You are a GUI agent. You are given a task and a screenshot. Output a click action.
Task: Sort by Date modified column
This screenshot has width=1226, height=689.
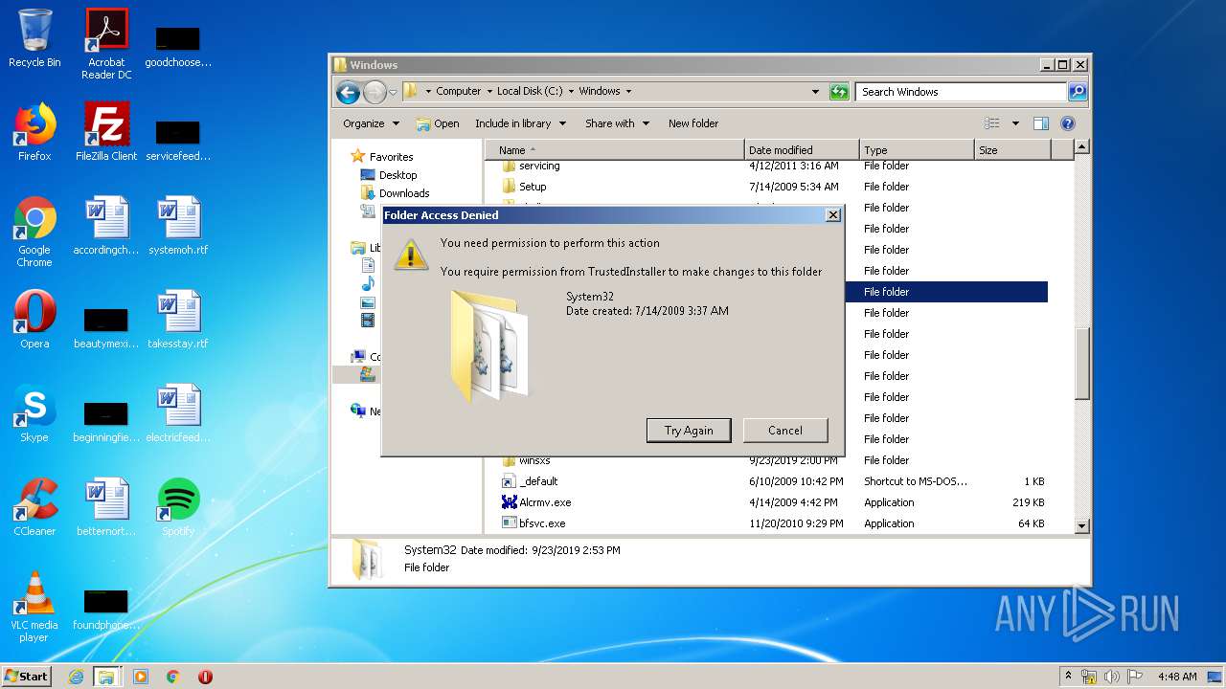[802, 150]
